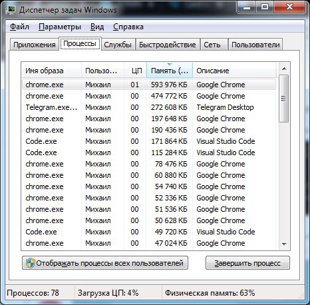Click the Физическая память: 63% status entry
The image size is (310, 305).
pyautogui.click(x=210, y=293)
